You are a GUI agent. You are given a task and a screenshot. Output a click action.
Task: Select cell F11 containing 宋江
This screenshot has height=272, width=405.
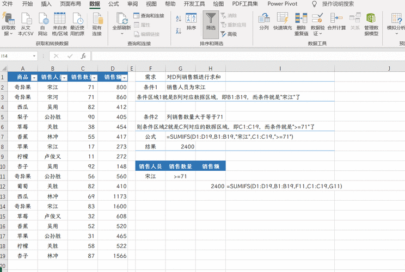tap(151, 176)
